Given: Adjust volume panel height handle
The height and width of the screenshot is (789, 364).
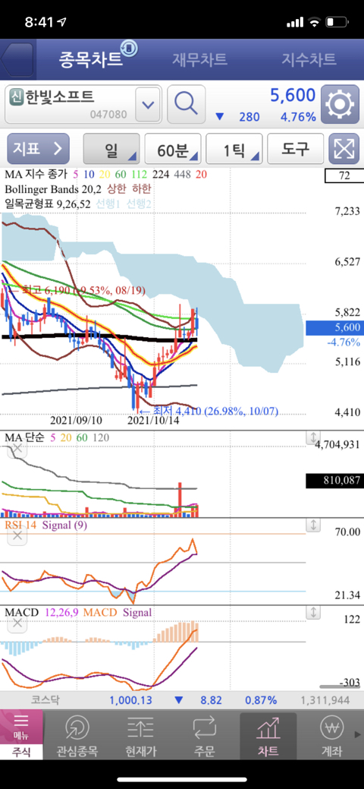Looking at the screenshot, I should [312, 437].
